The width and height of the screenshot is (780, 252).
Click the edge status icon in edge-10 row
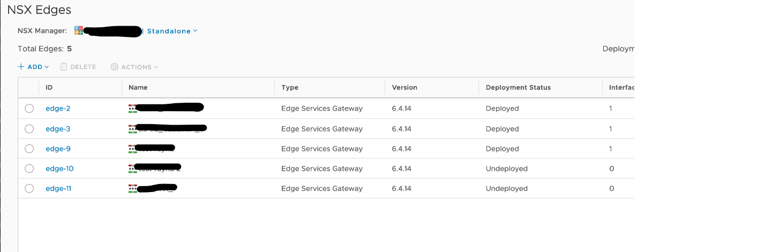tap(132, 169)
